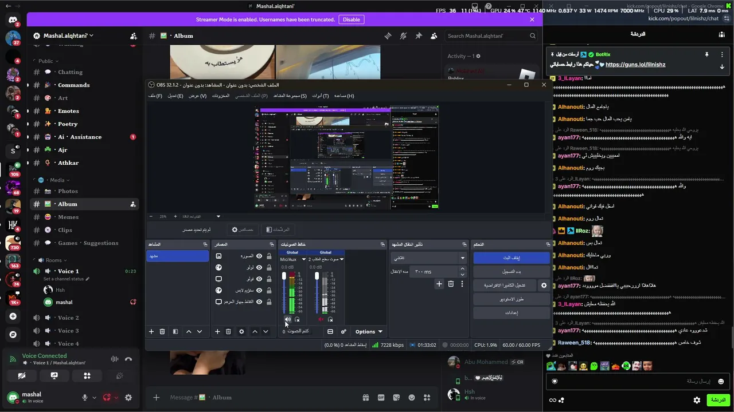Open Kick chat settings gear
This screenshot has height=412, width=734.
point(697,400)
